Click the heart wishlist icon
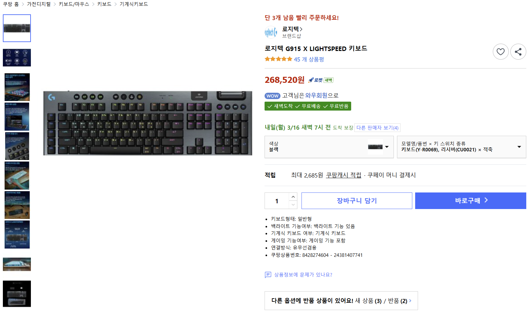The height and width of the screenshot is (311, 532). coord(500,52)
